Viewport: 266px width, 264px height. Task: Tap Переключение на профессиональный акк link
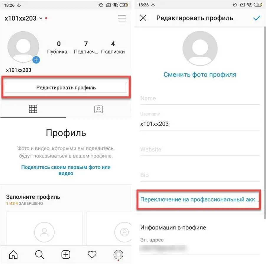(199, 199)
